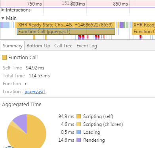Image resolution: width=155 pixels, height=148 pixels.
Task: Open the Summary tab
Action: point(13,46)
